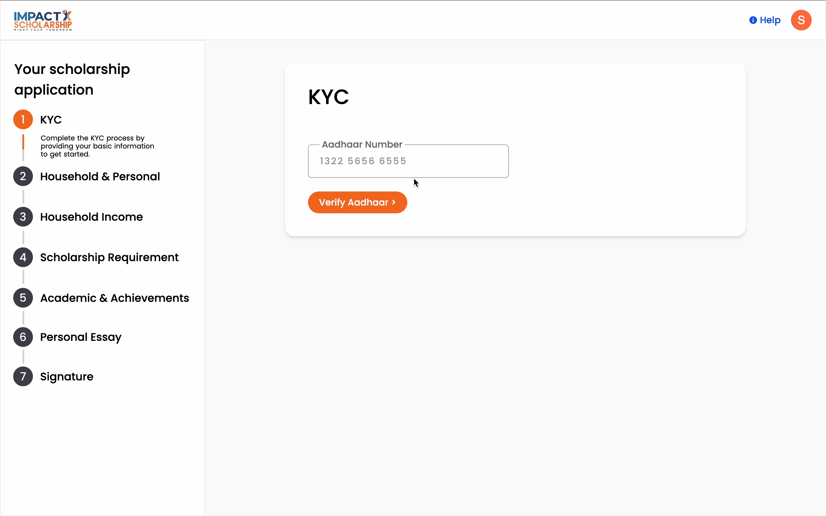Screen dimensions: 826x516
Task: Go to Household & Personal step
Action: 100,176
